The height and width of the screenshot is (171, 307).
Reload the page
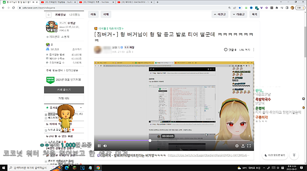13,8
